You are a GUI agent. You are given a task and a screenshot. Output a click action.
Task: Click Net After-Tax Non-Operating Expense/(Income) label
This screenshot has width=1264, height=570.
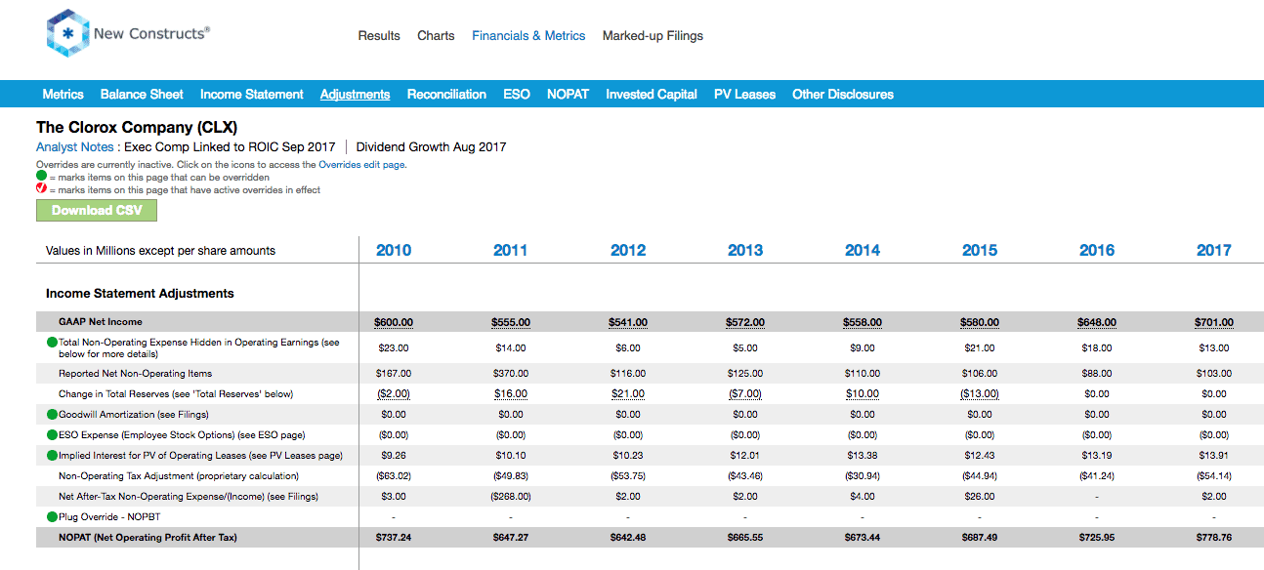189,497
